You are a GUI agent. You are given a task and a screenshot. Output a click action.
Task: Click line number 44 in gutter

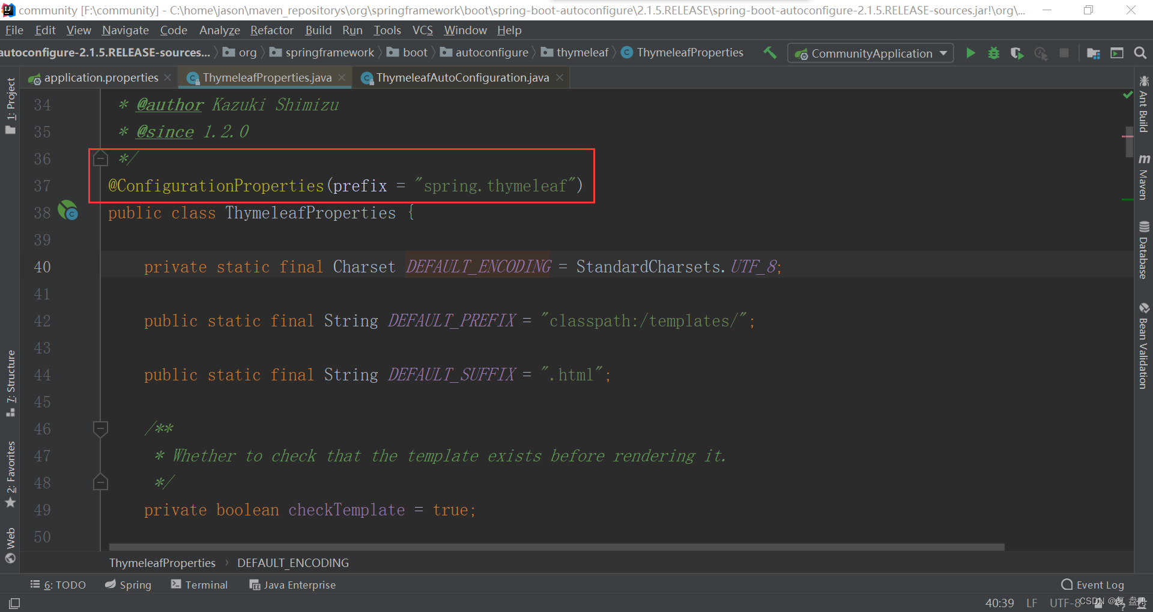pos(42,375)
